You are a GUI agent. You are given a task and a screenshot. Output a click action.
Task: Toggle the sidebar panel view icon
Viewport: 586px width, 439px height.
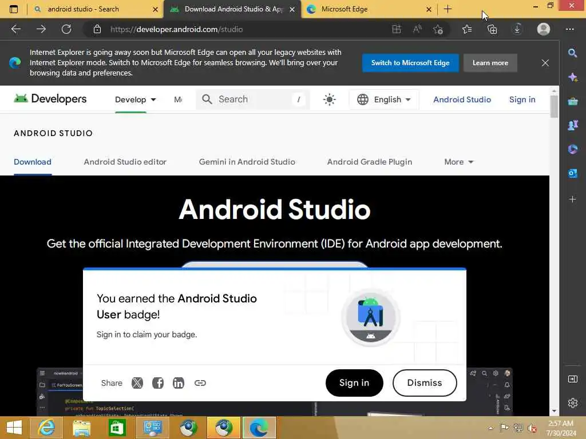[x=572, y=380]
